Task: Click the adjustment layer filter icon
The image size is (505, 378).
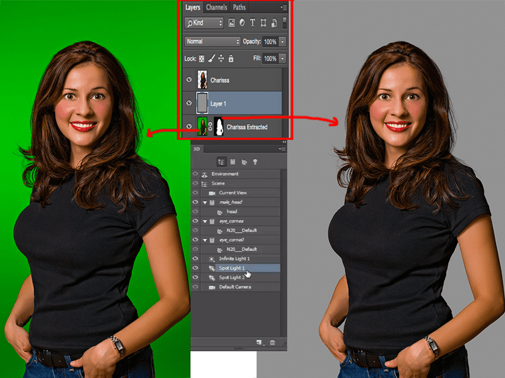Action: pos(242,23)
